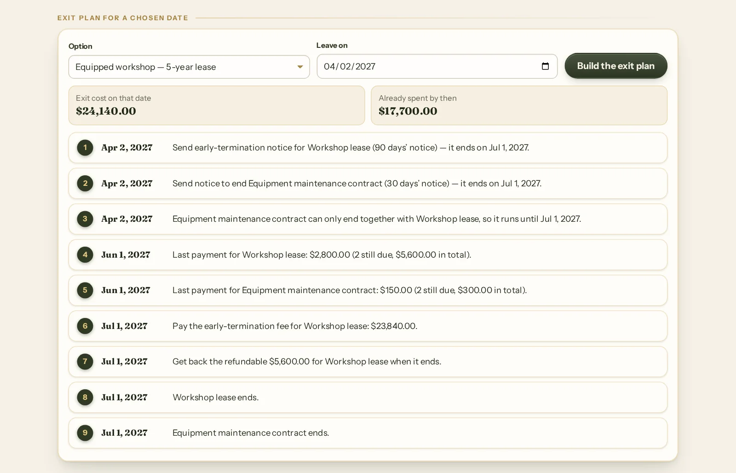Viewport: 736px width, 473px height.
Task: Click the step 6 number badge
Action: click(85, 326)
